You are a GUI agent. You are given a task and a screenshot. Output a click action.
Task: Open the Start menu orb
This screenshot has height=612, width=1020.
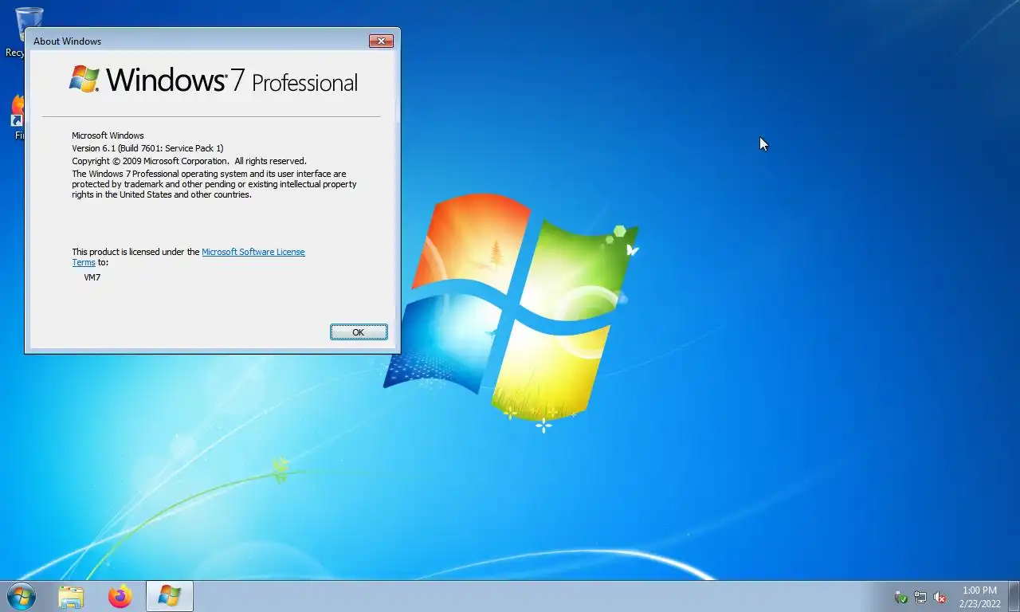pos(21,595)
